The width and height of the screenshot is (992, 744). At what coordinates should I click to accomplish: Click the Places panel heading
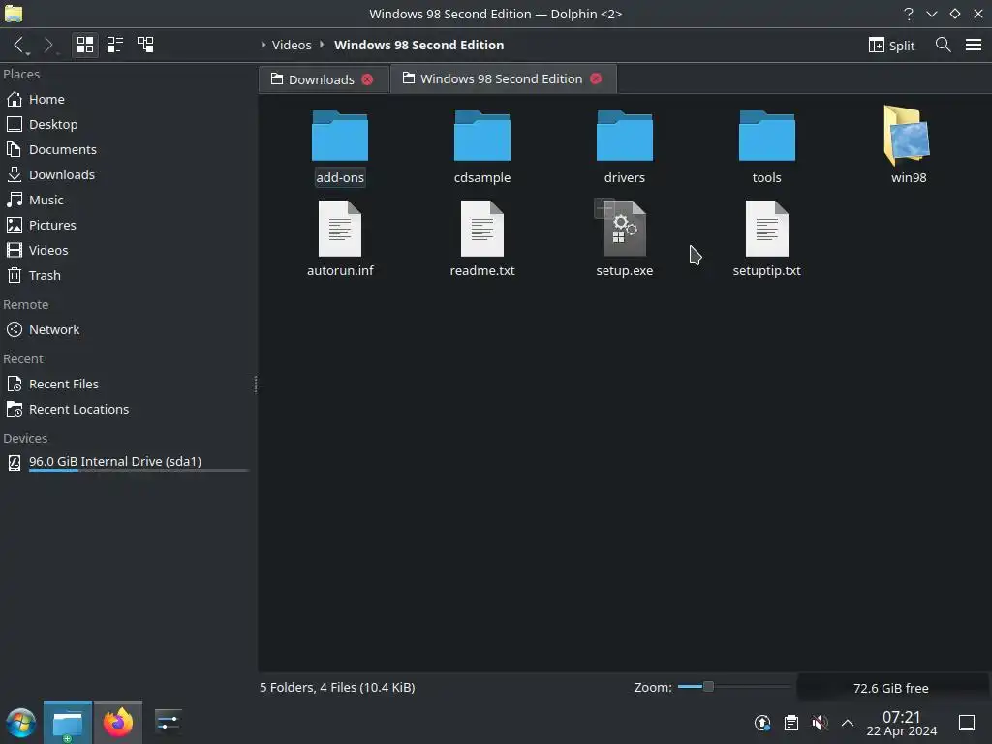click(21, 74)
